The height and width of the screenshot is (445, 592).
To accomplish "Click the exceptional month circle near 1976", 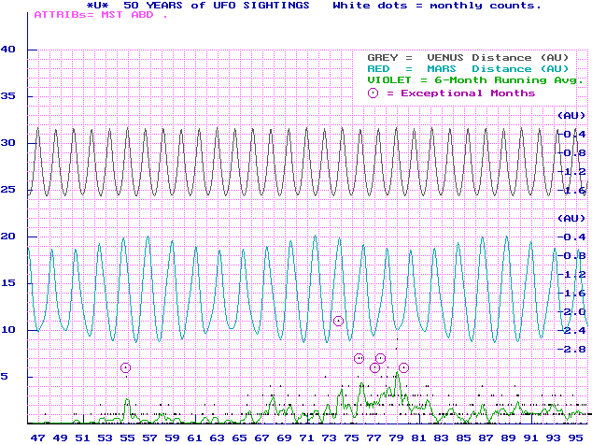I will tap(359, 358).
